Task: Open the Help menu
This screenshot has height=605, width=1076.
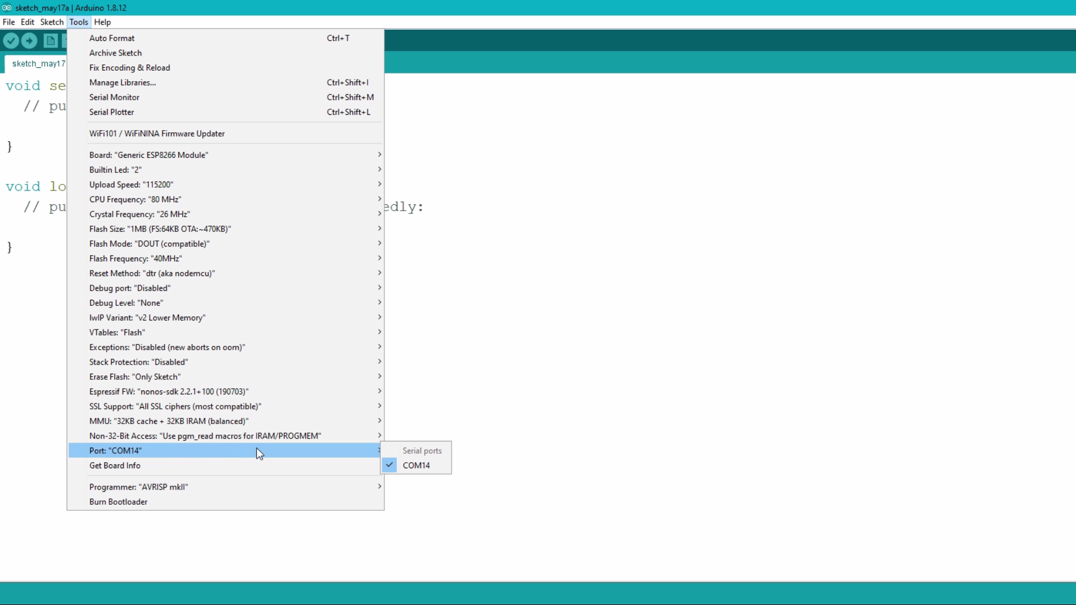Action: point(102,22)
